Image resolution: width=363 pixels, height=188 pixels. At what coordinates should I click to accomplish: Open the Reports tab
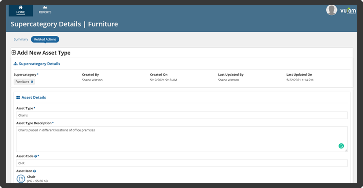(45, 10)
